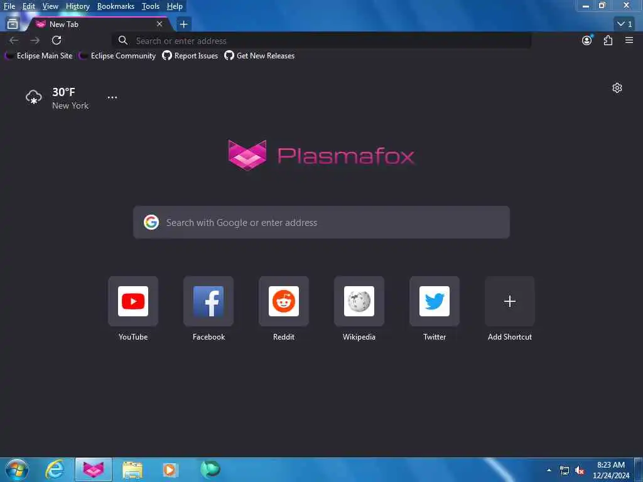Show hidden system tray icons

(549, 470)
